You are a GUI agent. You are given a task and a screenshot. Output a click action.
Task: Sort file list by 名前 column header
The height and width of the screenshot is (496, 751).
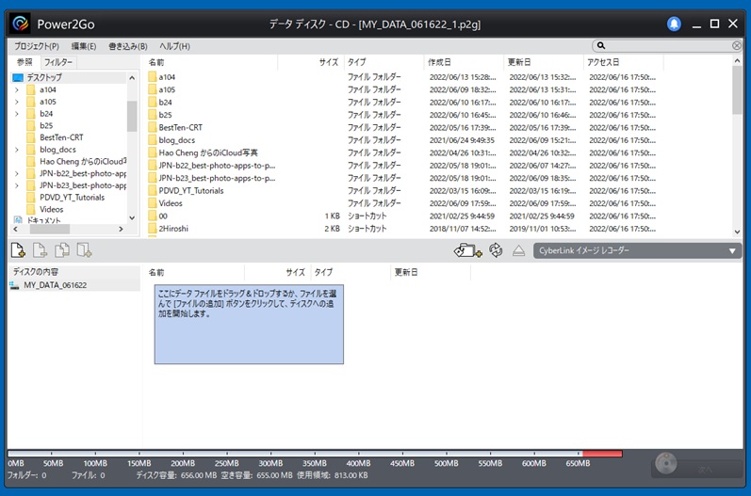point(210,62)
